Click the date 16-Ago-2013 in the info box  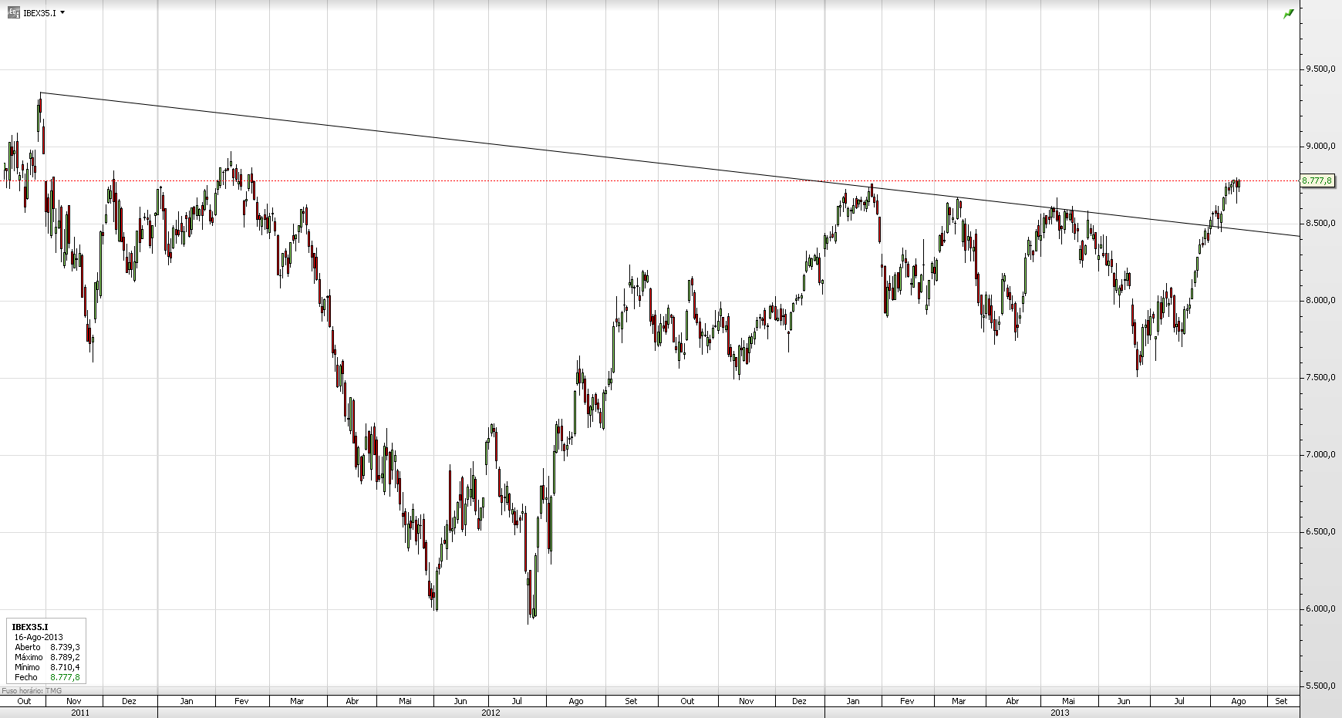click(x=39, y=638)
